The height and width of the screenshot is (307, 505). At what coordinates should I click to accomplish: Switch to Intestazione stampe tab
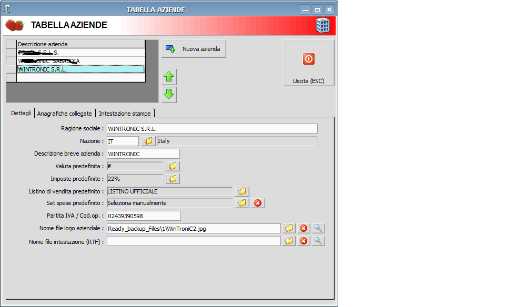(x=125, y=114)
